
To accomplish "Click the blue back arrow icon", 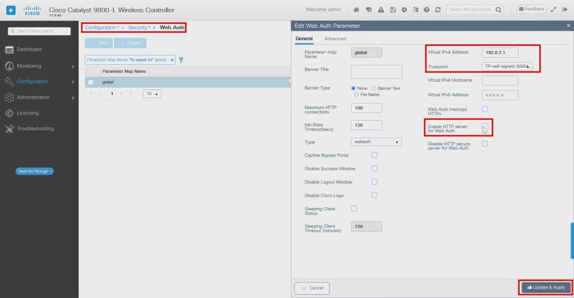I will pyautogui.click(x=11, y=10).
